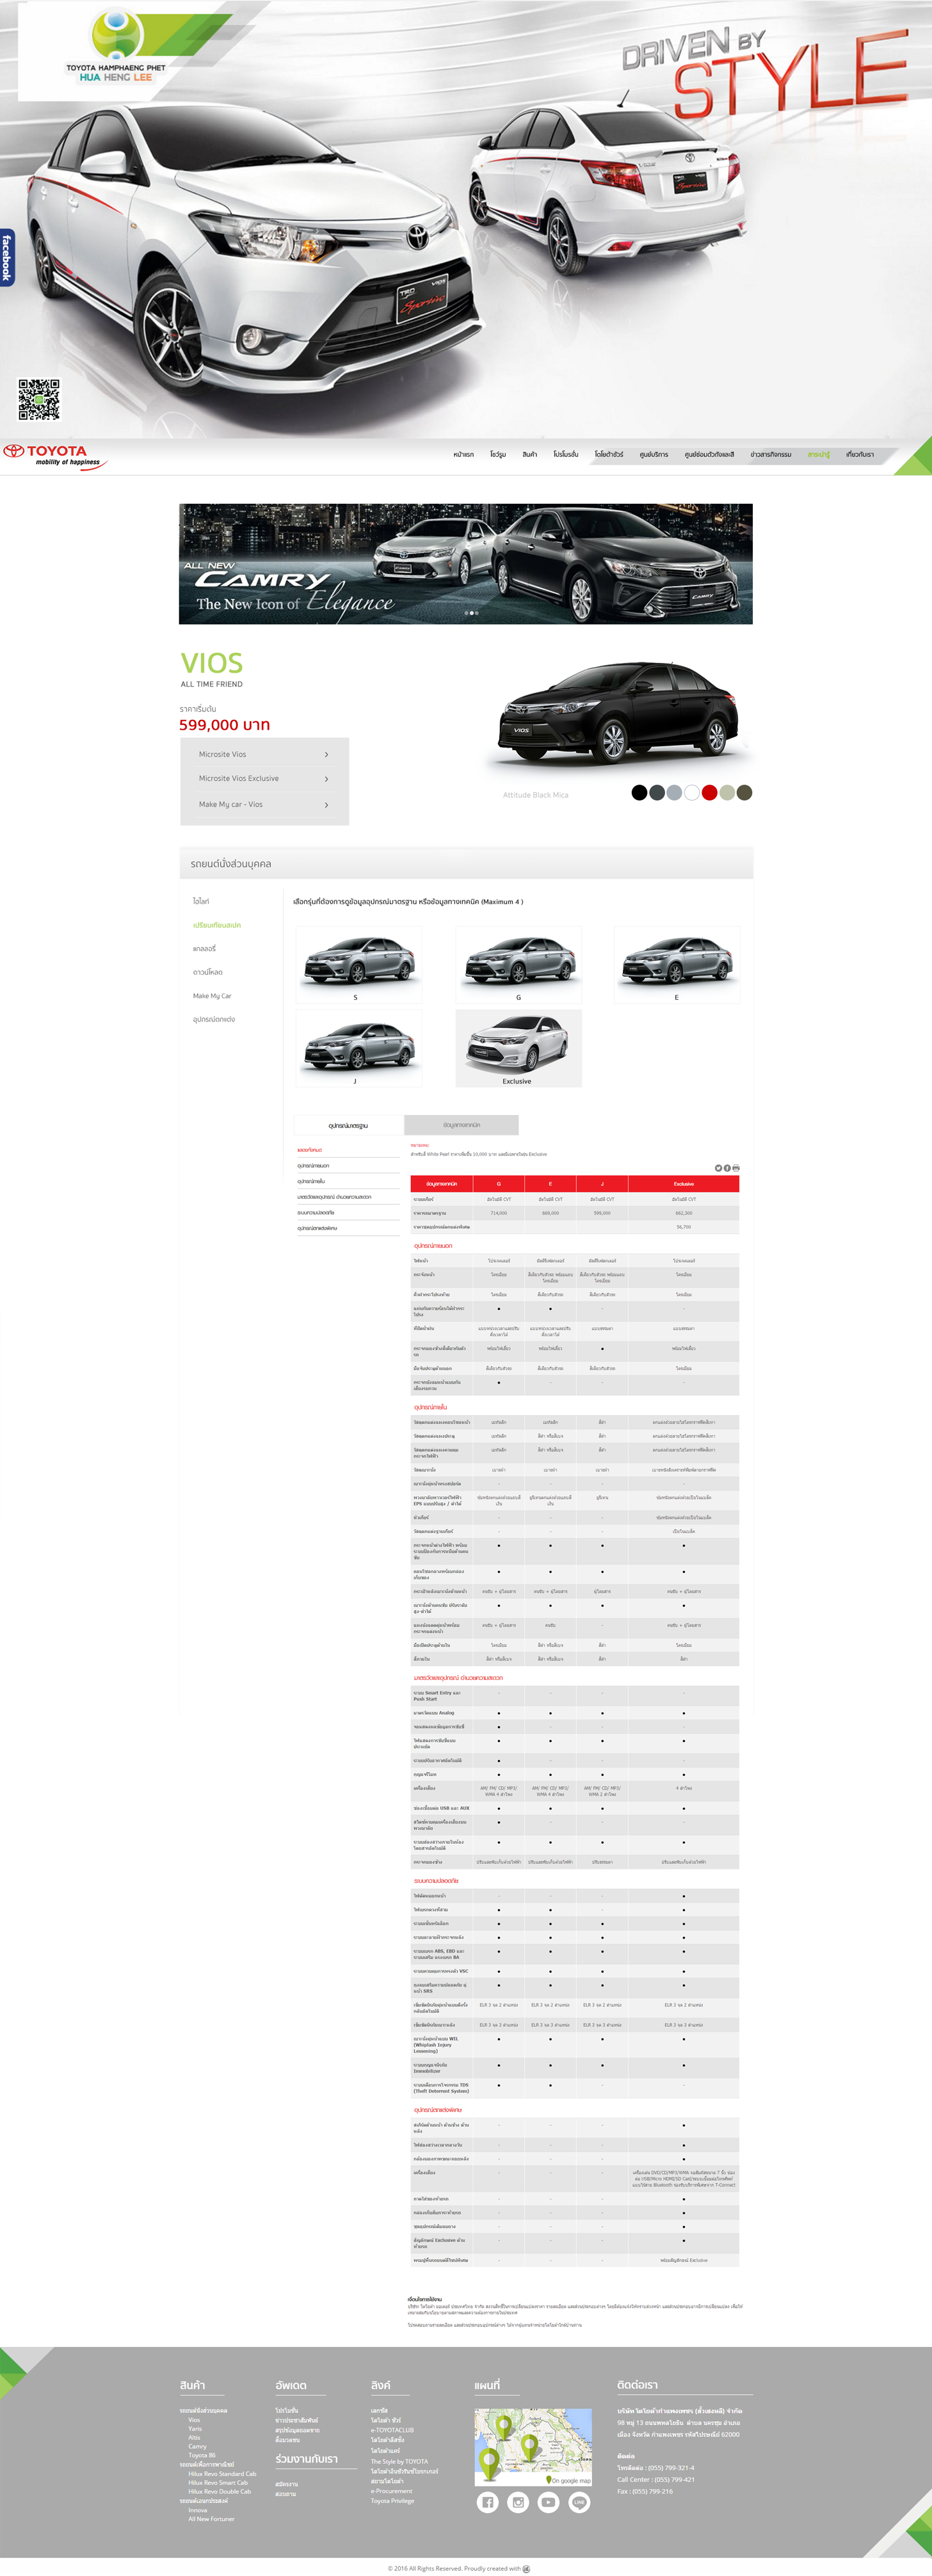Image resolution: width=932 pixels, height=2576 pixels.
Task: Open the footer Instagram icon
Action: pos(518,2502)
